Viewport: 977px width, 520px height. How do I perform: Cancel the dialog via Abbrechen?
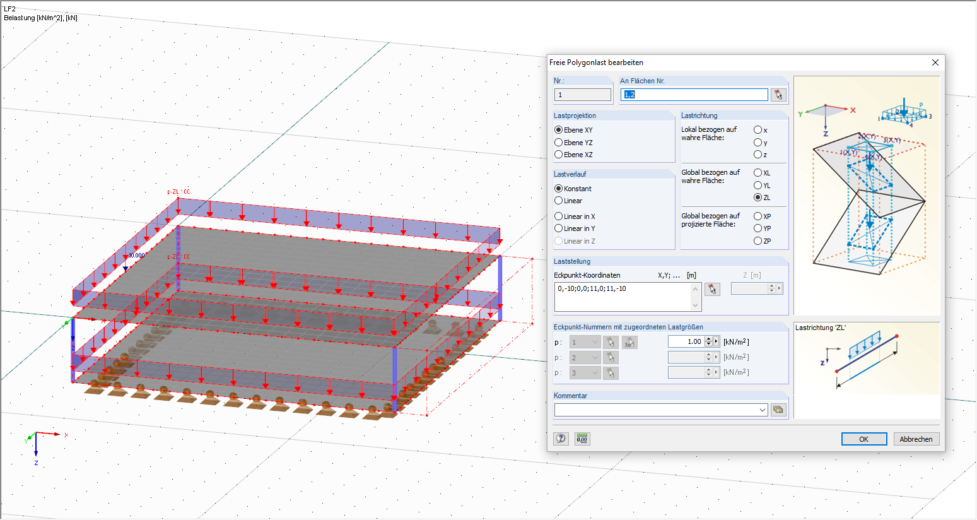click(x=916, y=439)
